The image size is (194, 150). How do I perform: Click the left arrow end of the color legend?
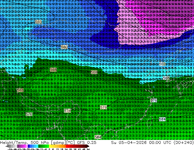(x=7, y=146)
